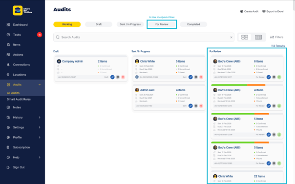Edit Bob's Crew 6 Items audit
The width and height of the screenshot is (295, 184).
(269, 77)
